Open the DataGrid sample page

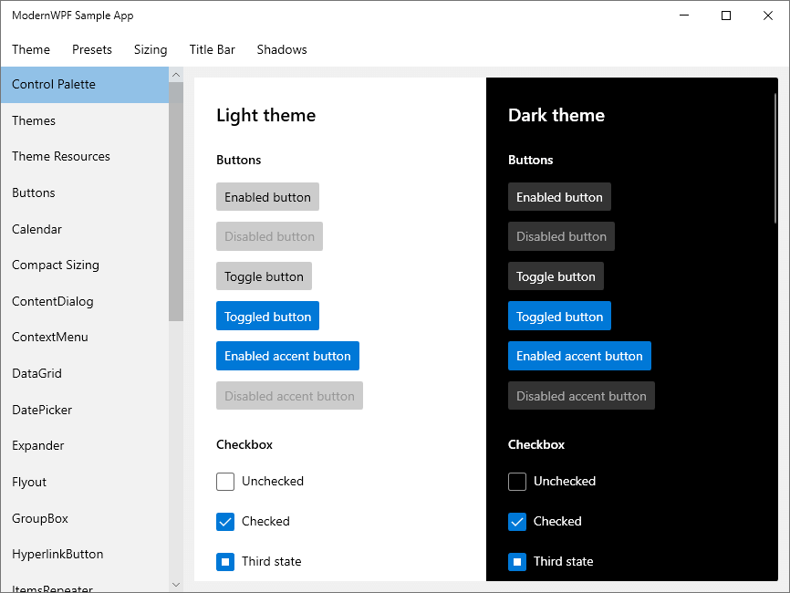tap(85, 373)
